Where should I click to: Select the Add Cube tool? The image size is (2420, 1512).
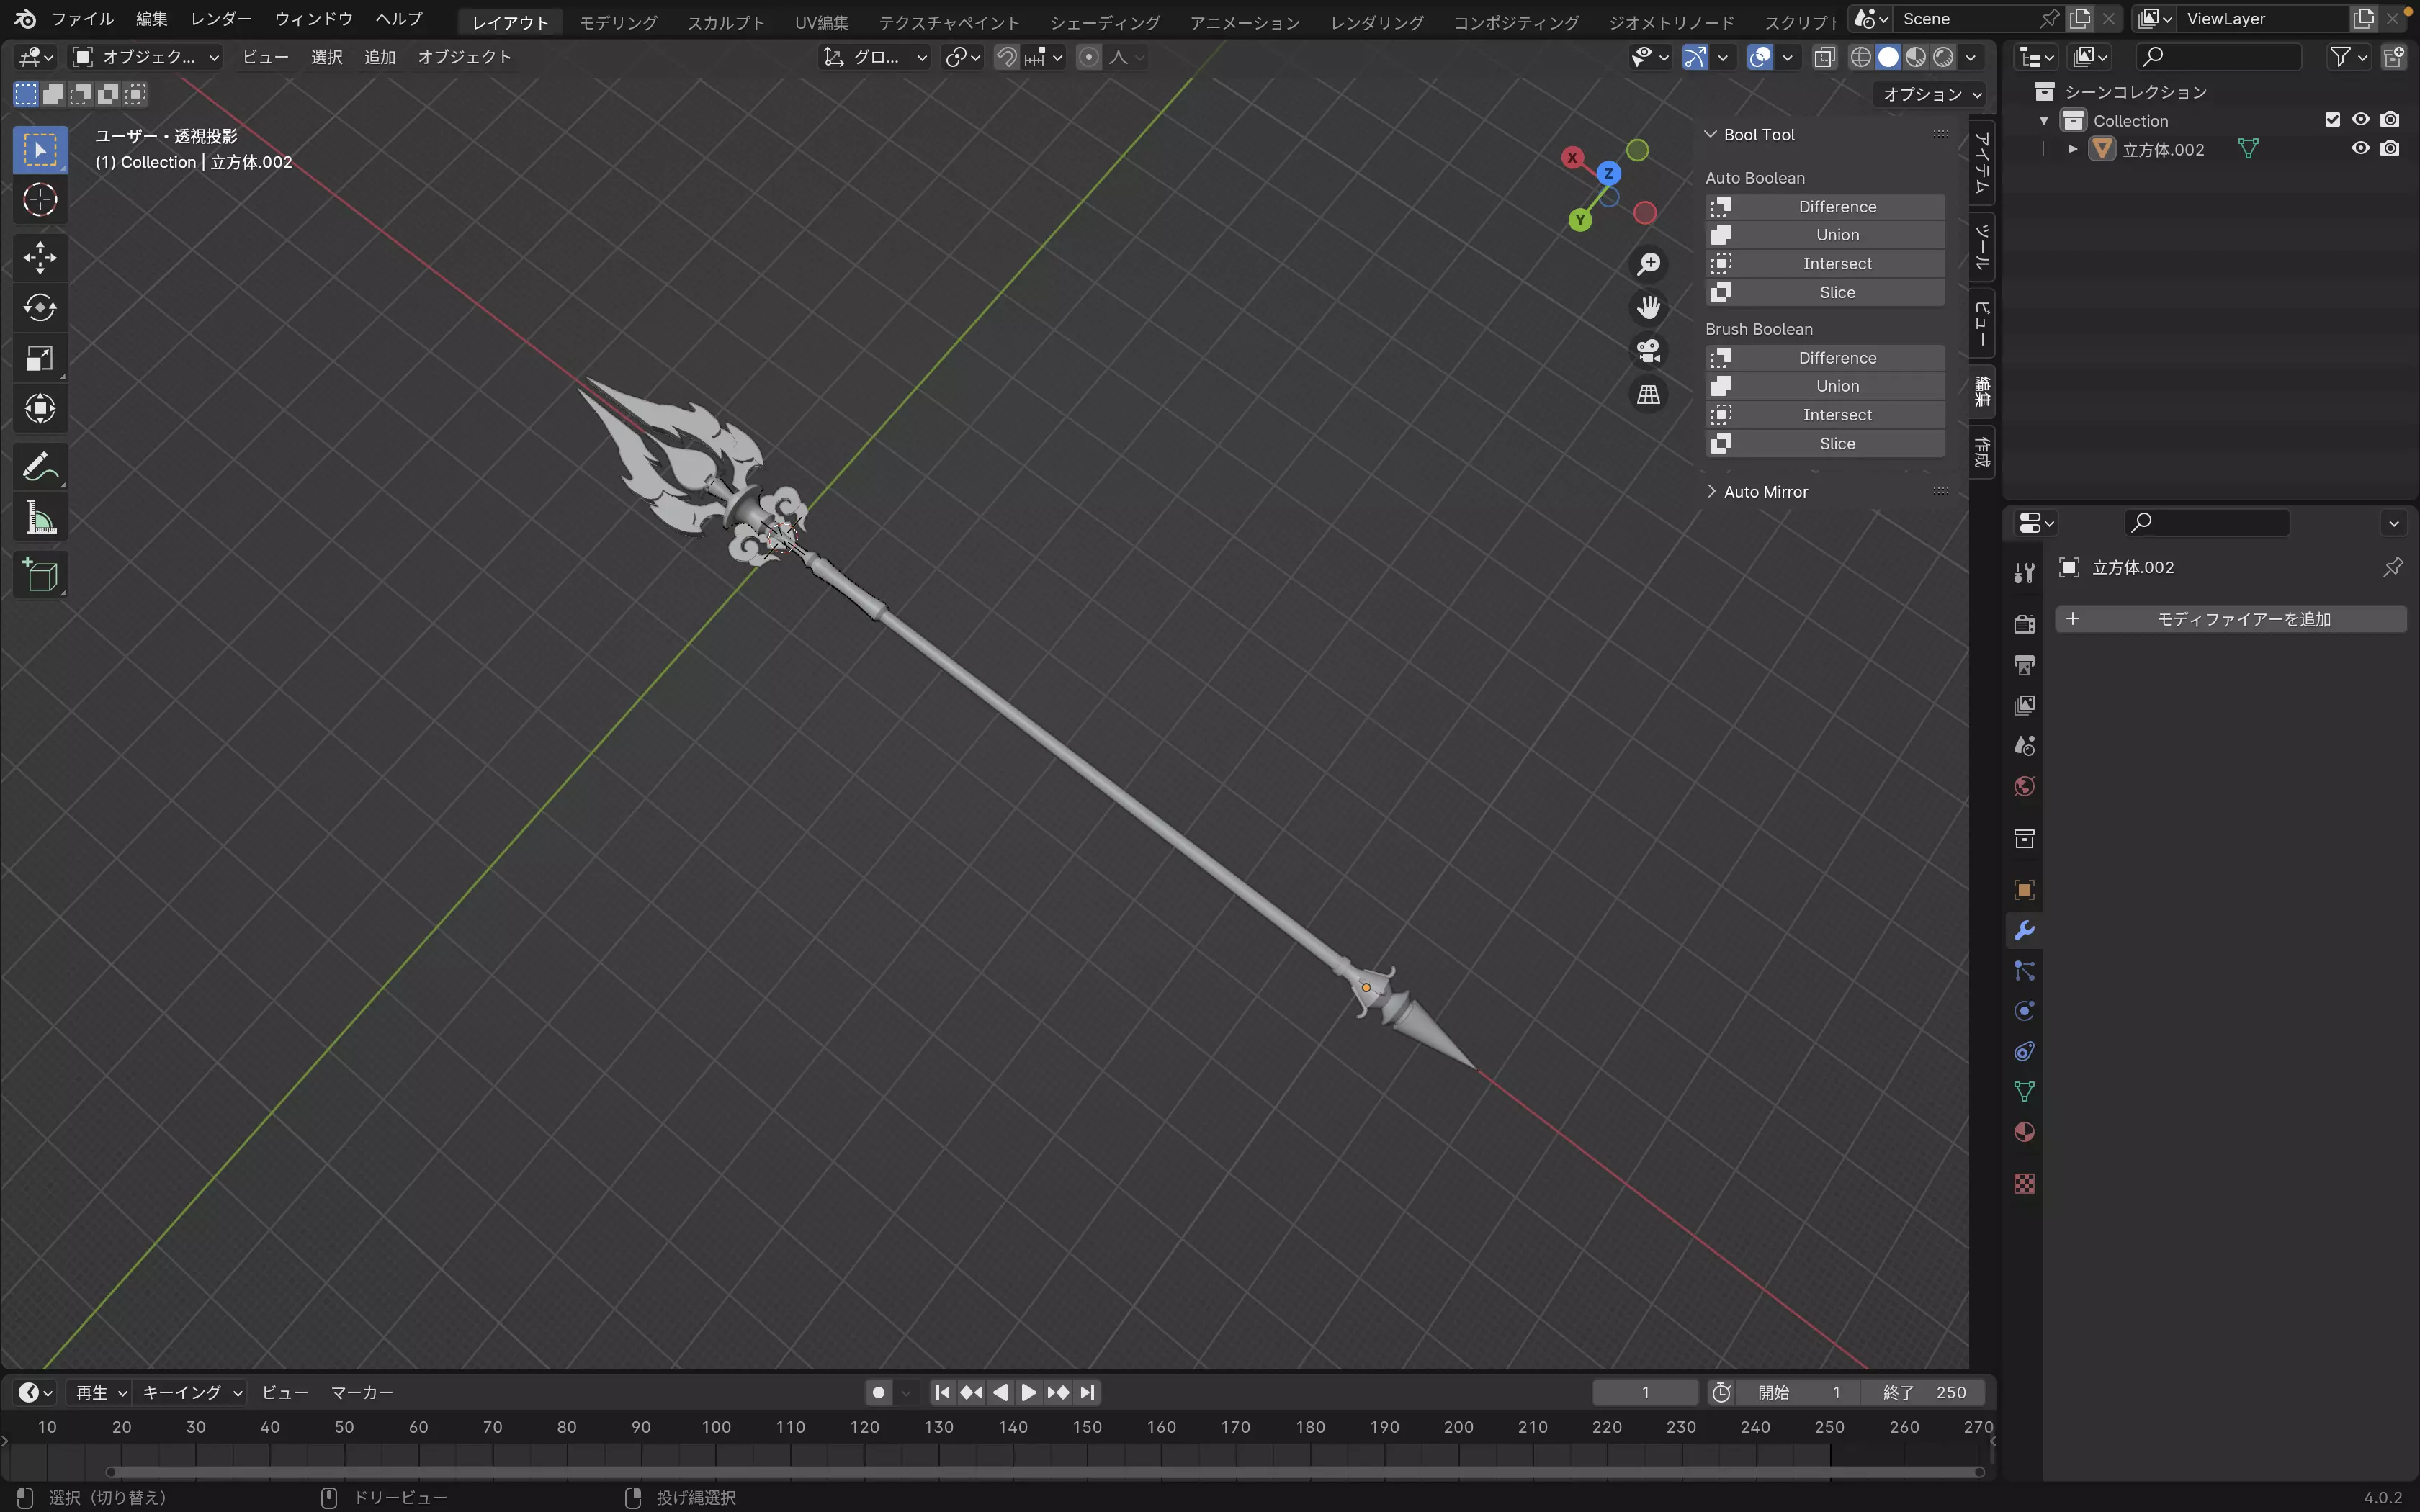(x=40, y=575)
